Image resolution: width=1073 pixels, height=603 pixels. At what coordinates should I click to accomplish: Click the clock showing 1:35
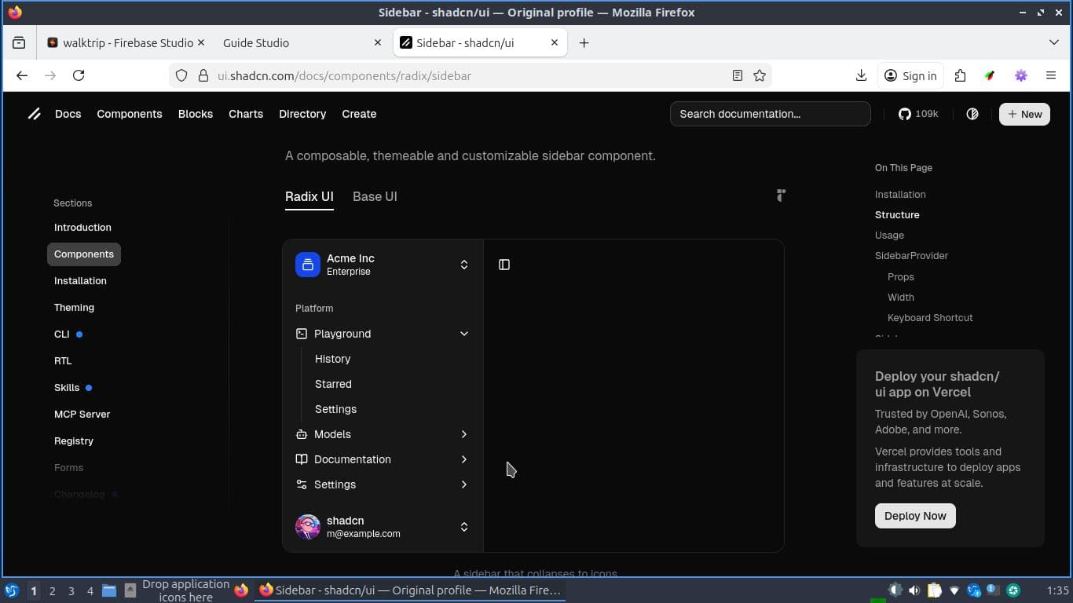coord(1058,590)
